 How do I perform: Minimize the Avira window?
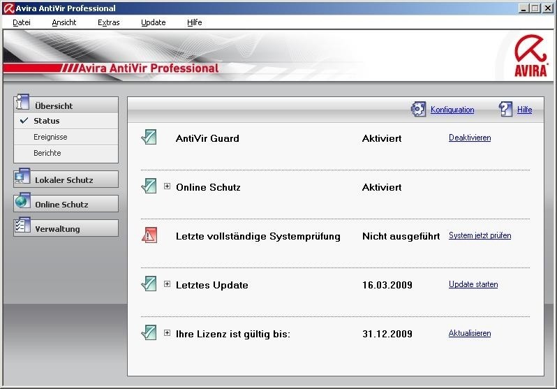[x=523, y=8]
